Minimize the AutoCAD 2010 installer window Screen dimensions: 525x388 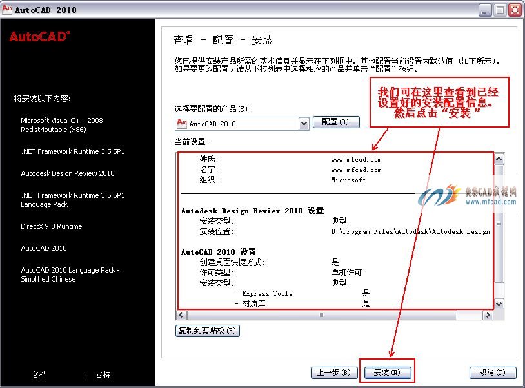[x=484, y=10]
